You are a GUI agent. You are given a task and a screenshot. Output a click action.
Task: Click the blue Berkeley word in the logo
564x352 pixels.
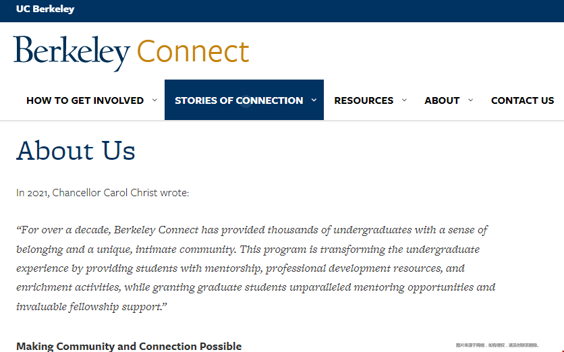coord(72,53)
